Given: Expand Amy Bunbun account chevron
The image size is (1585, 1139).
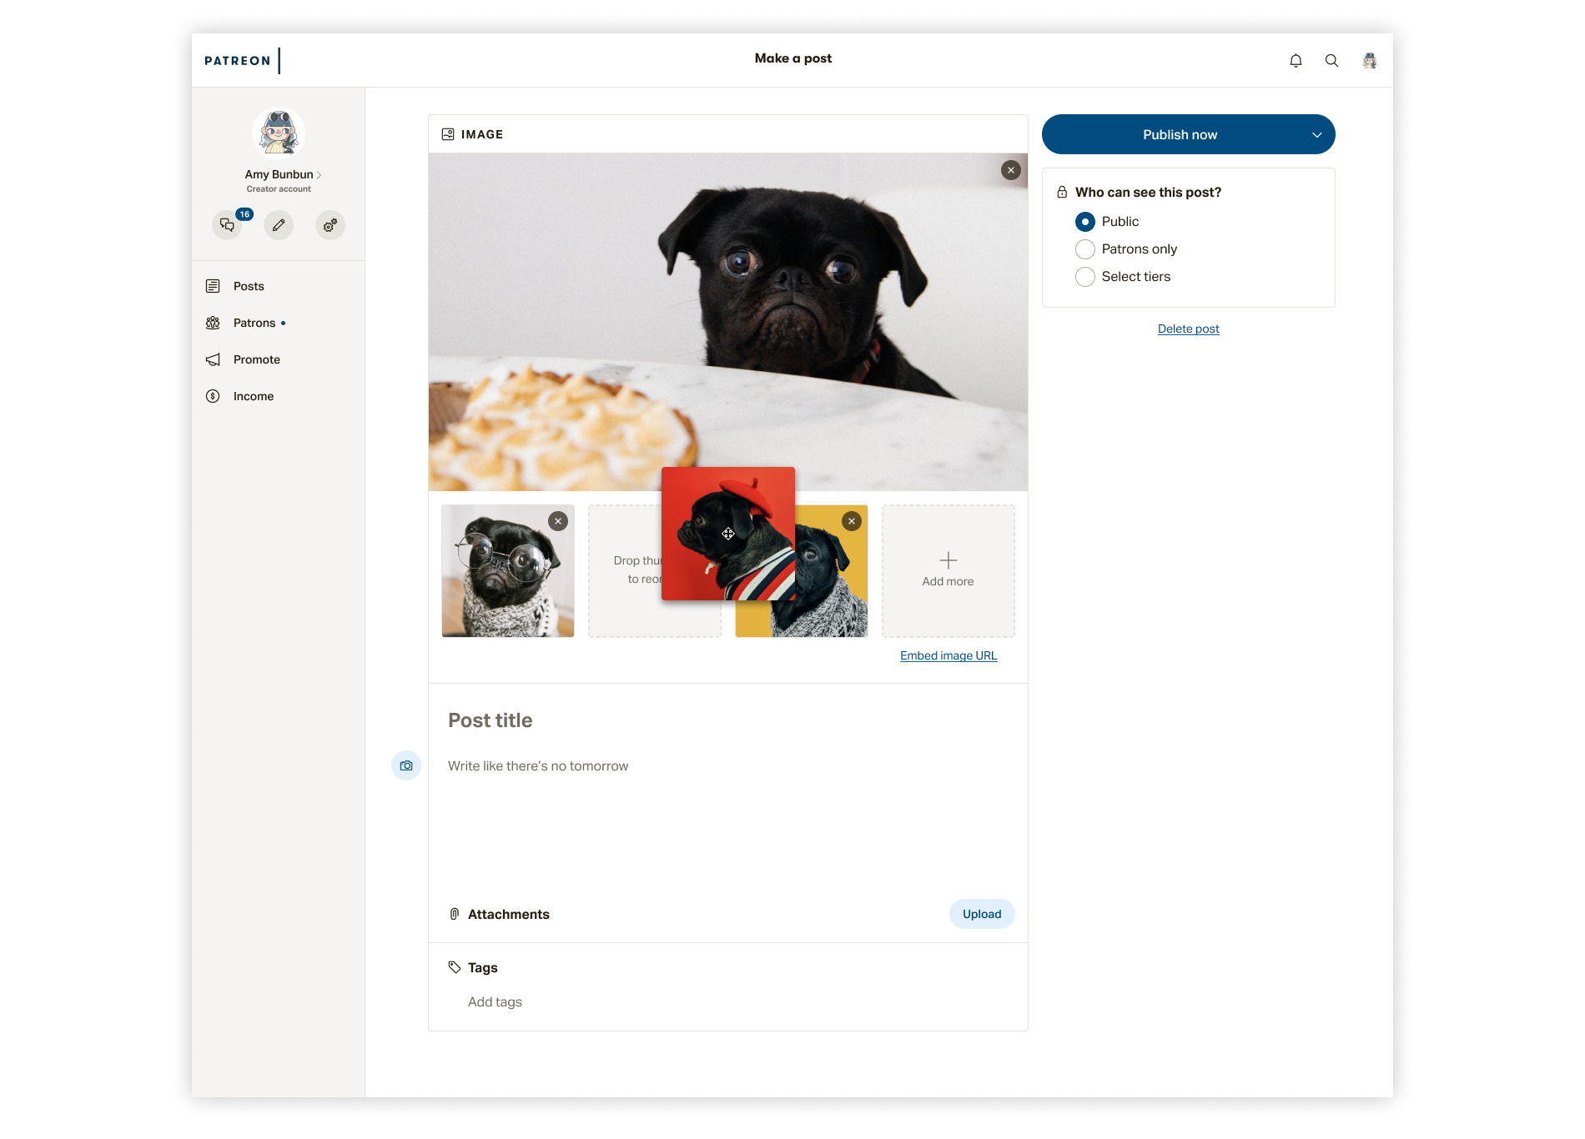Looking at the screenshot, I should (x=320, y=175).
